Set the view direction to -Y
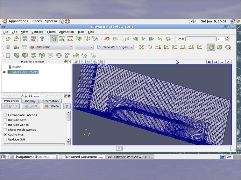Viewport: 241px width, 180px height. [x=183, y=47]
